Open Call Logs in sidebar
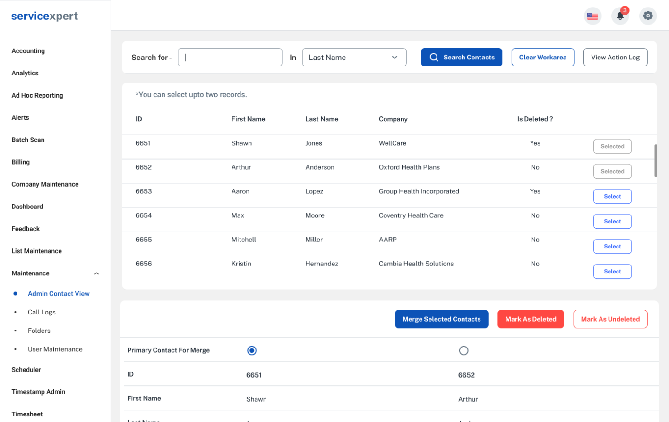 [x=42, y=312]
